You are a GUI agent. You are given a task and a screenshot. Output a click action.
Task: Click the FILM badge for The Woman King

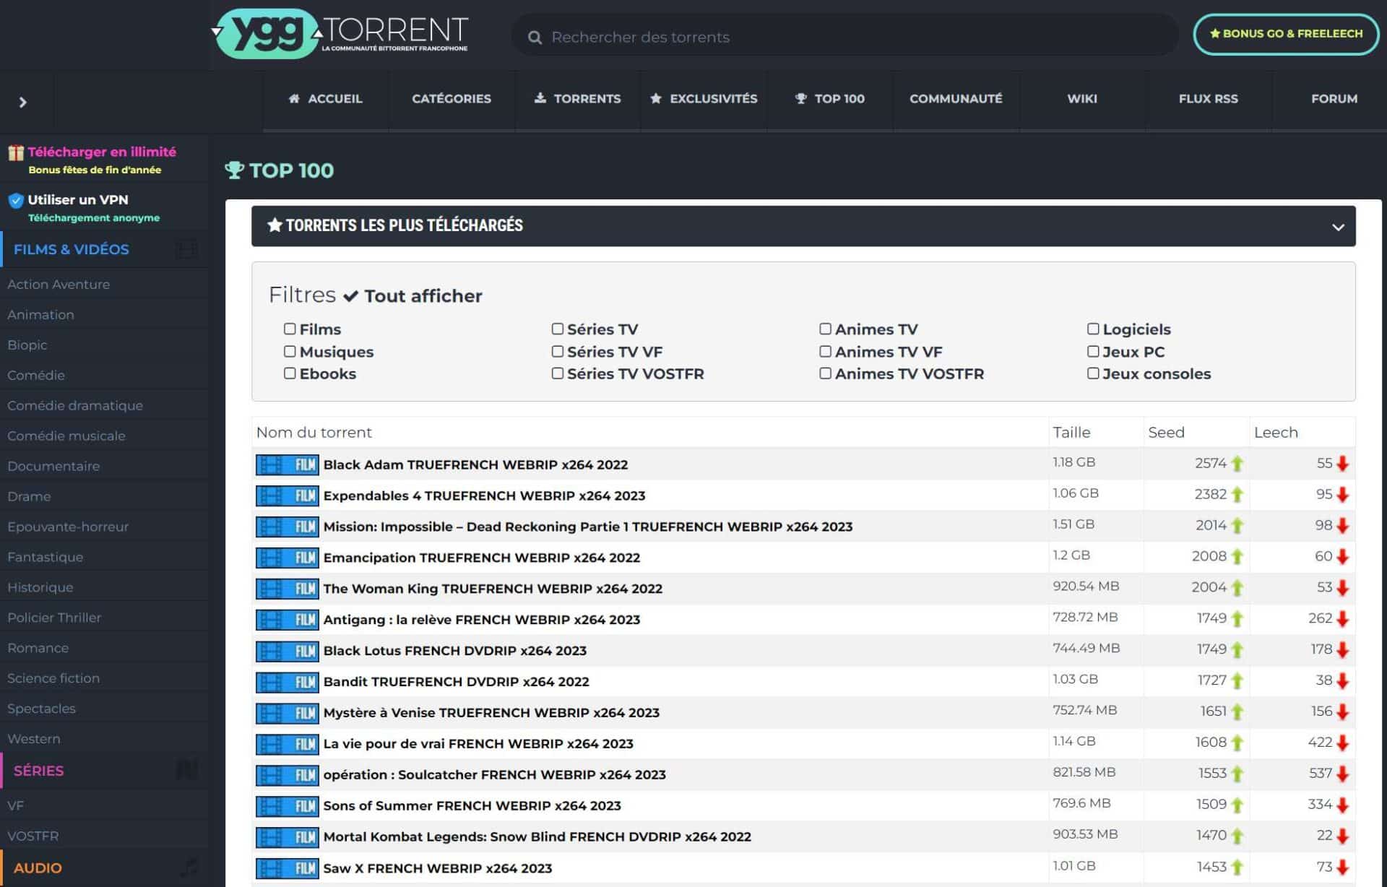point(287,589)
